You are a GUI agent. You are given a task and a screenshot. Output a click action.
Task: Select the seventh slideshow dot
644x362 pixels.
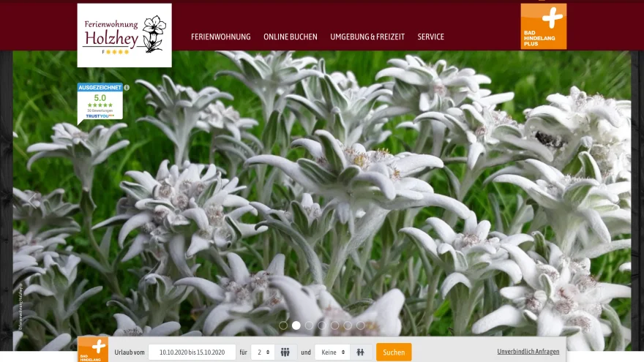click(x=361, y=325)
